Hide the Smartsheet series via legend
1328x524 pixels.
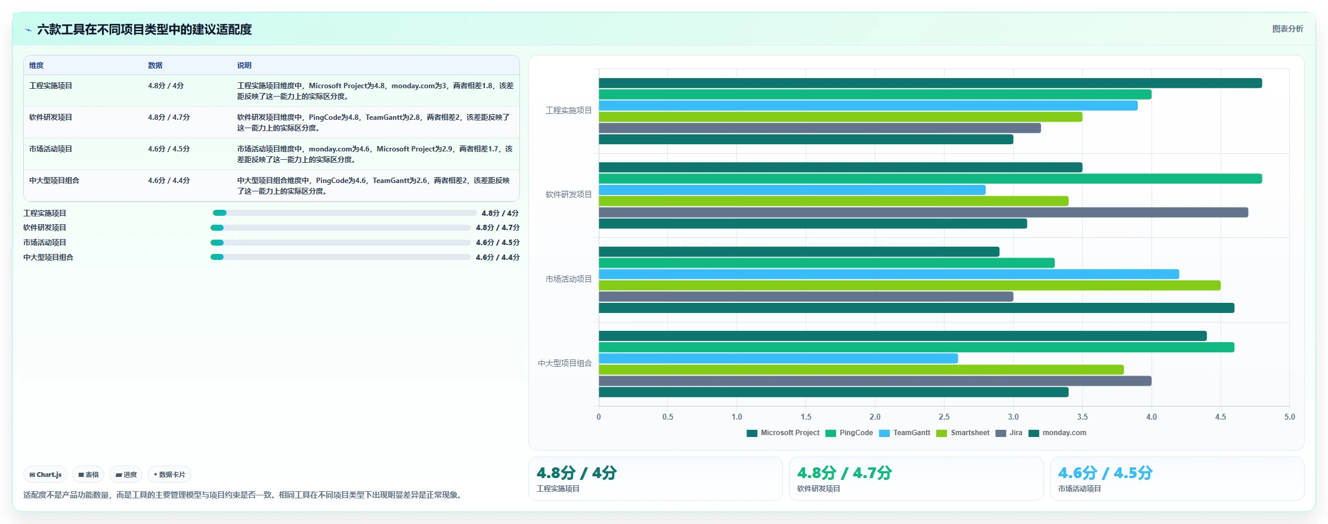(x=963, y=433)
